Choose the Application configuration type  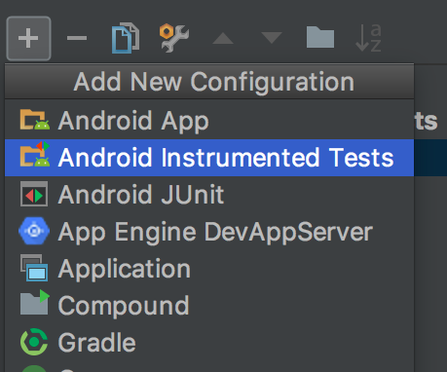pyautogui.click(x=209, y=269)
